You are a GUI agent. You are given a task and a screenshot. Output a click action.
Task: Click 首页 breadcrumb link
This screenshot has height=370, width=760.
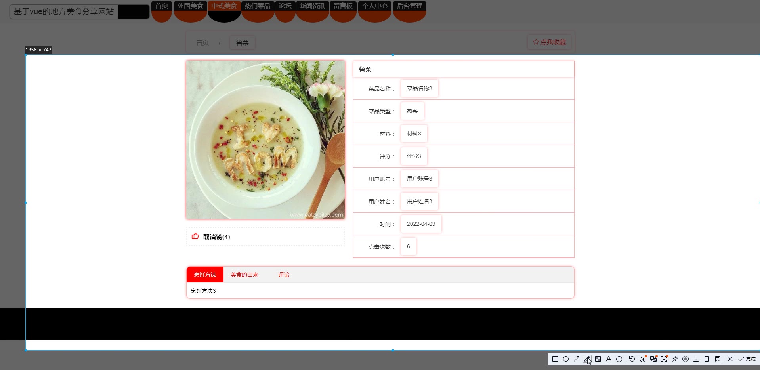click(x=202, y=42)
